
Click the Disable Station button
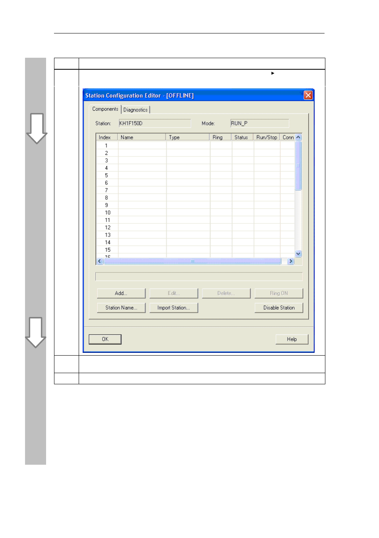[279, 308]
